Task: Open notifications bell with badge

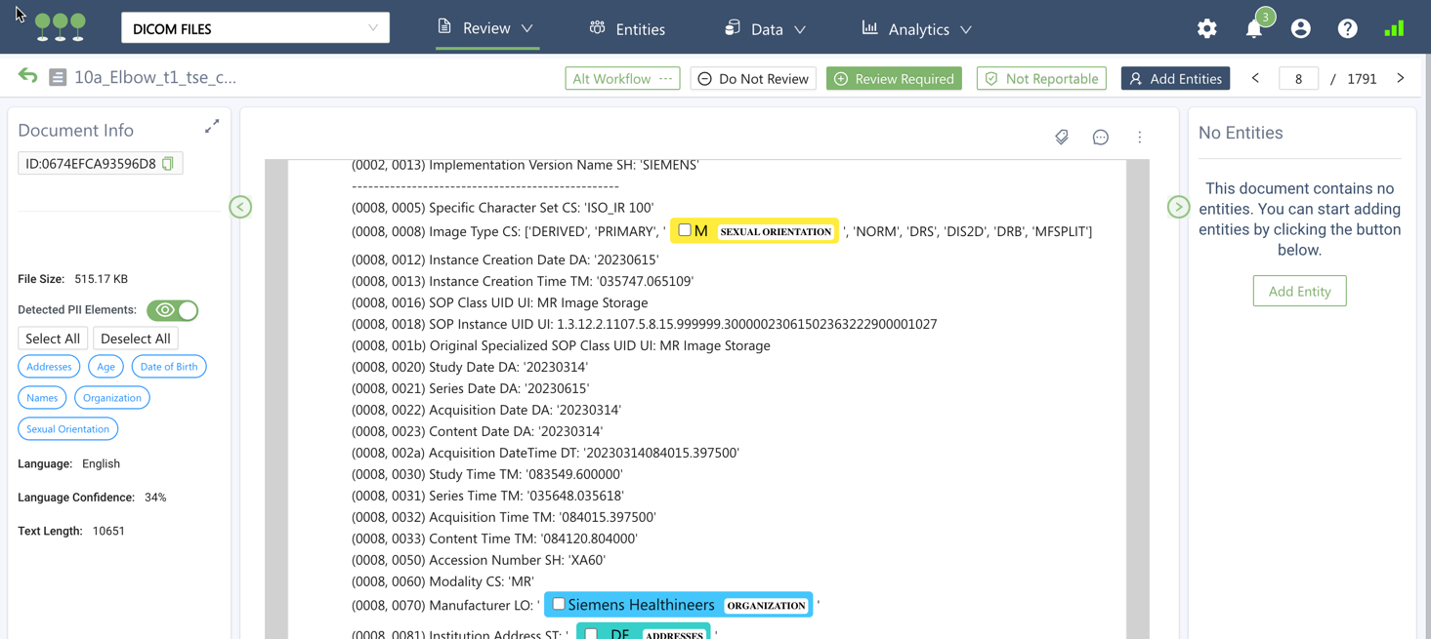Action: [1254, 29]
